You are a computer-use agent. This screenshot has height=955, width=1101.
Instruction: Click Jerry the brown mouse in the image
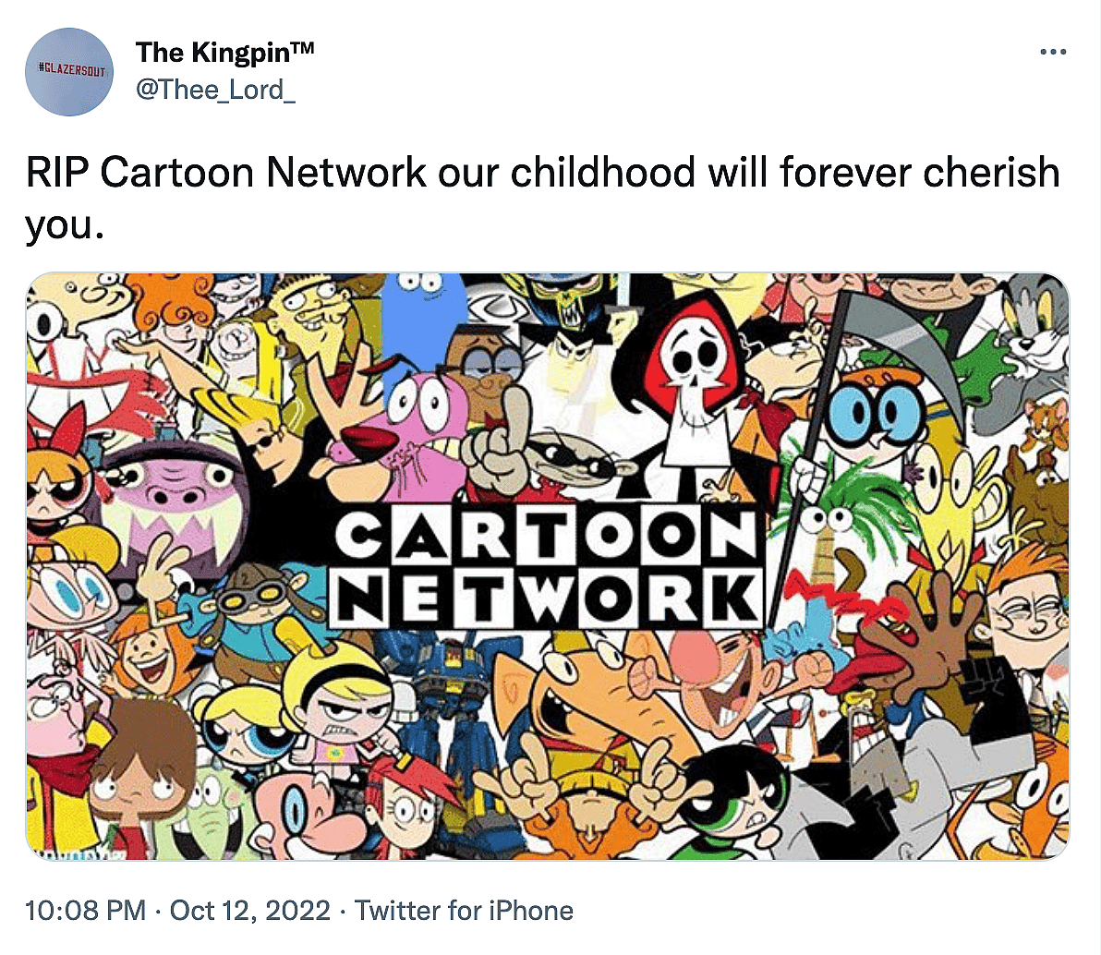(1042, 427)
